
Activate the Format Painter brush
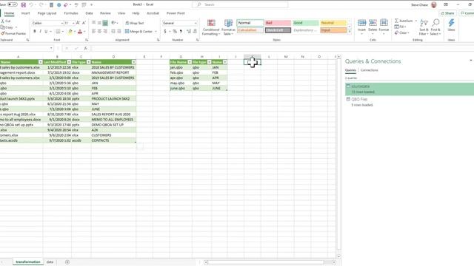13,33
